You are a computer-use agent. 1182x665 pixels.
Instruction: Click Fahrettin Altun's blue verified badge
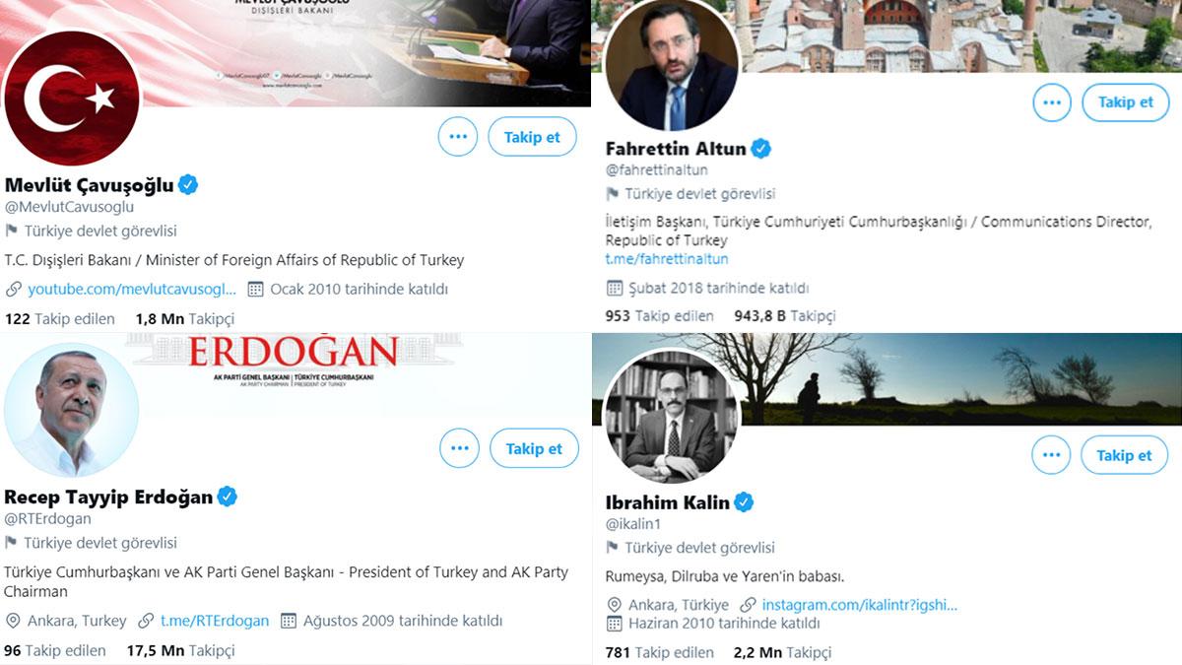click(760, 149)
